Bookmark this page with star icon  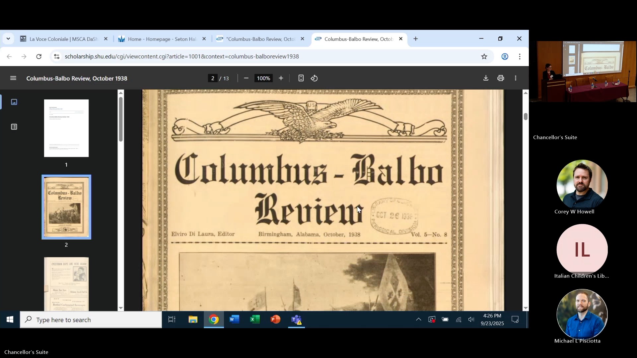pos(484,56)
